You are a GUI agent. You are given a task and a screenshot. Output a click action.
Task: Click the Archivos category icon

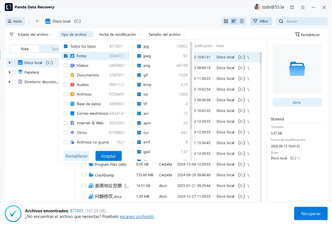(72, 94)
